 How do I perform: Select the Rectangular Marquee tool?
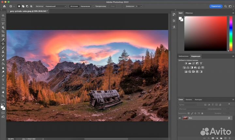[x=3, y=20]
